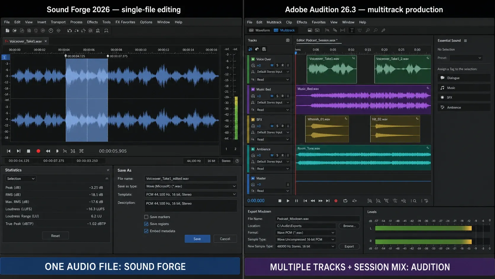The width and height of the screenshot is (495, 279).
Task: Switch to the Multitrack view tab
Action: pyautogui.click(x=284, y=30)
